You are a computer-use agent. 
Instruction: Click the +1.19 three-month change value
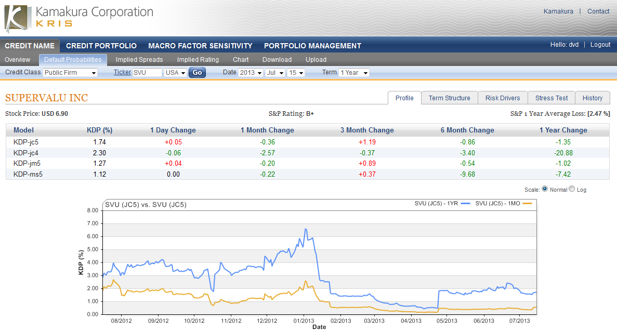pyautogui.click(x=367, y=142)
